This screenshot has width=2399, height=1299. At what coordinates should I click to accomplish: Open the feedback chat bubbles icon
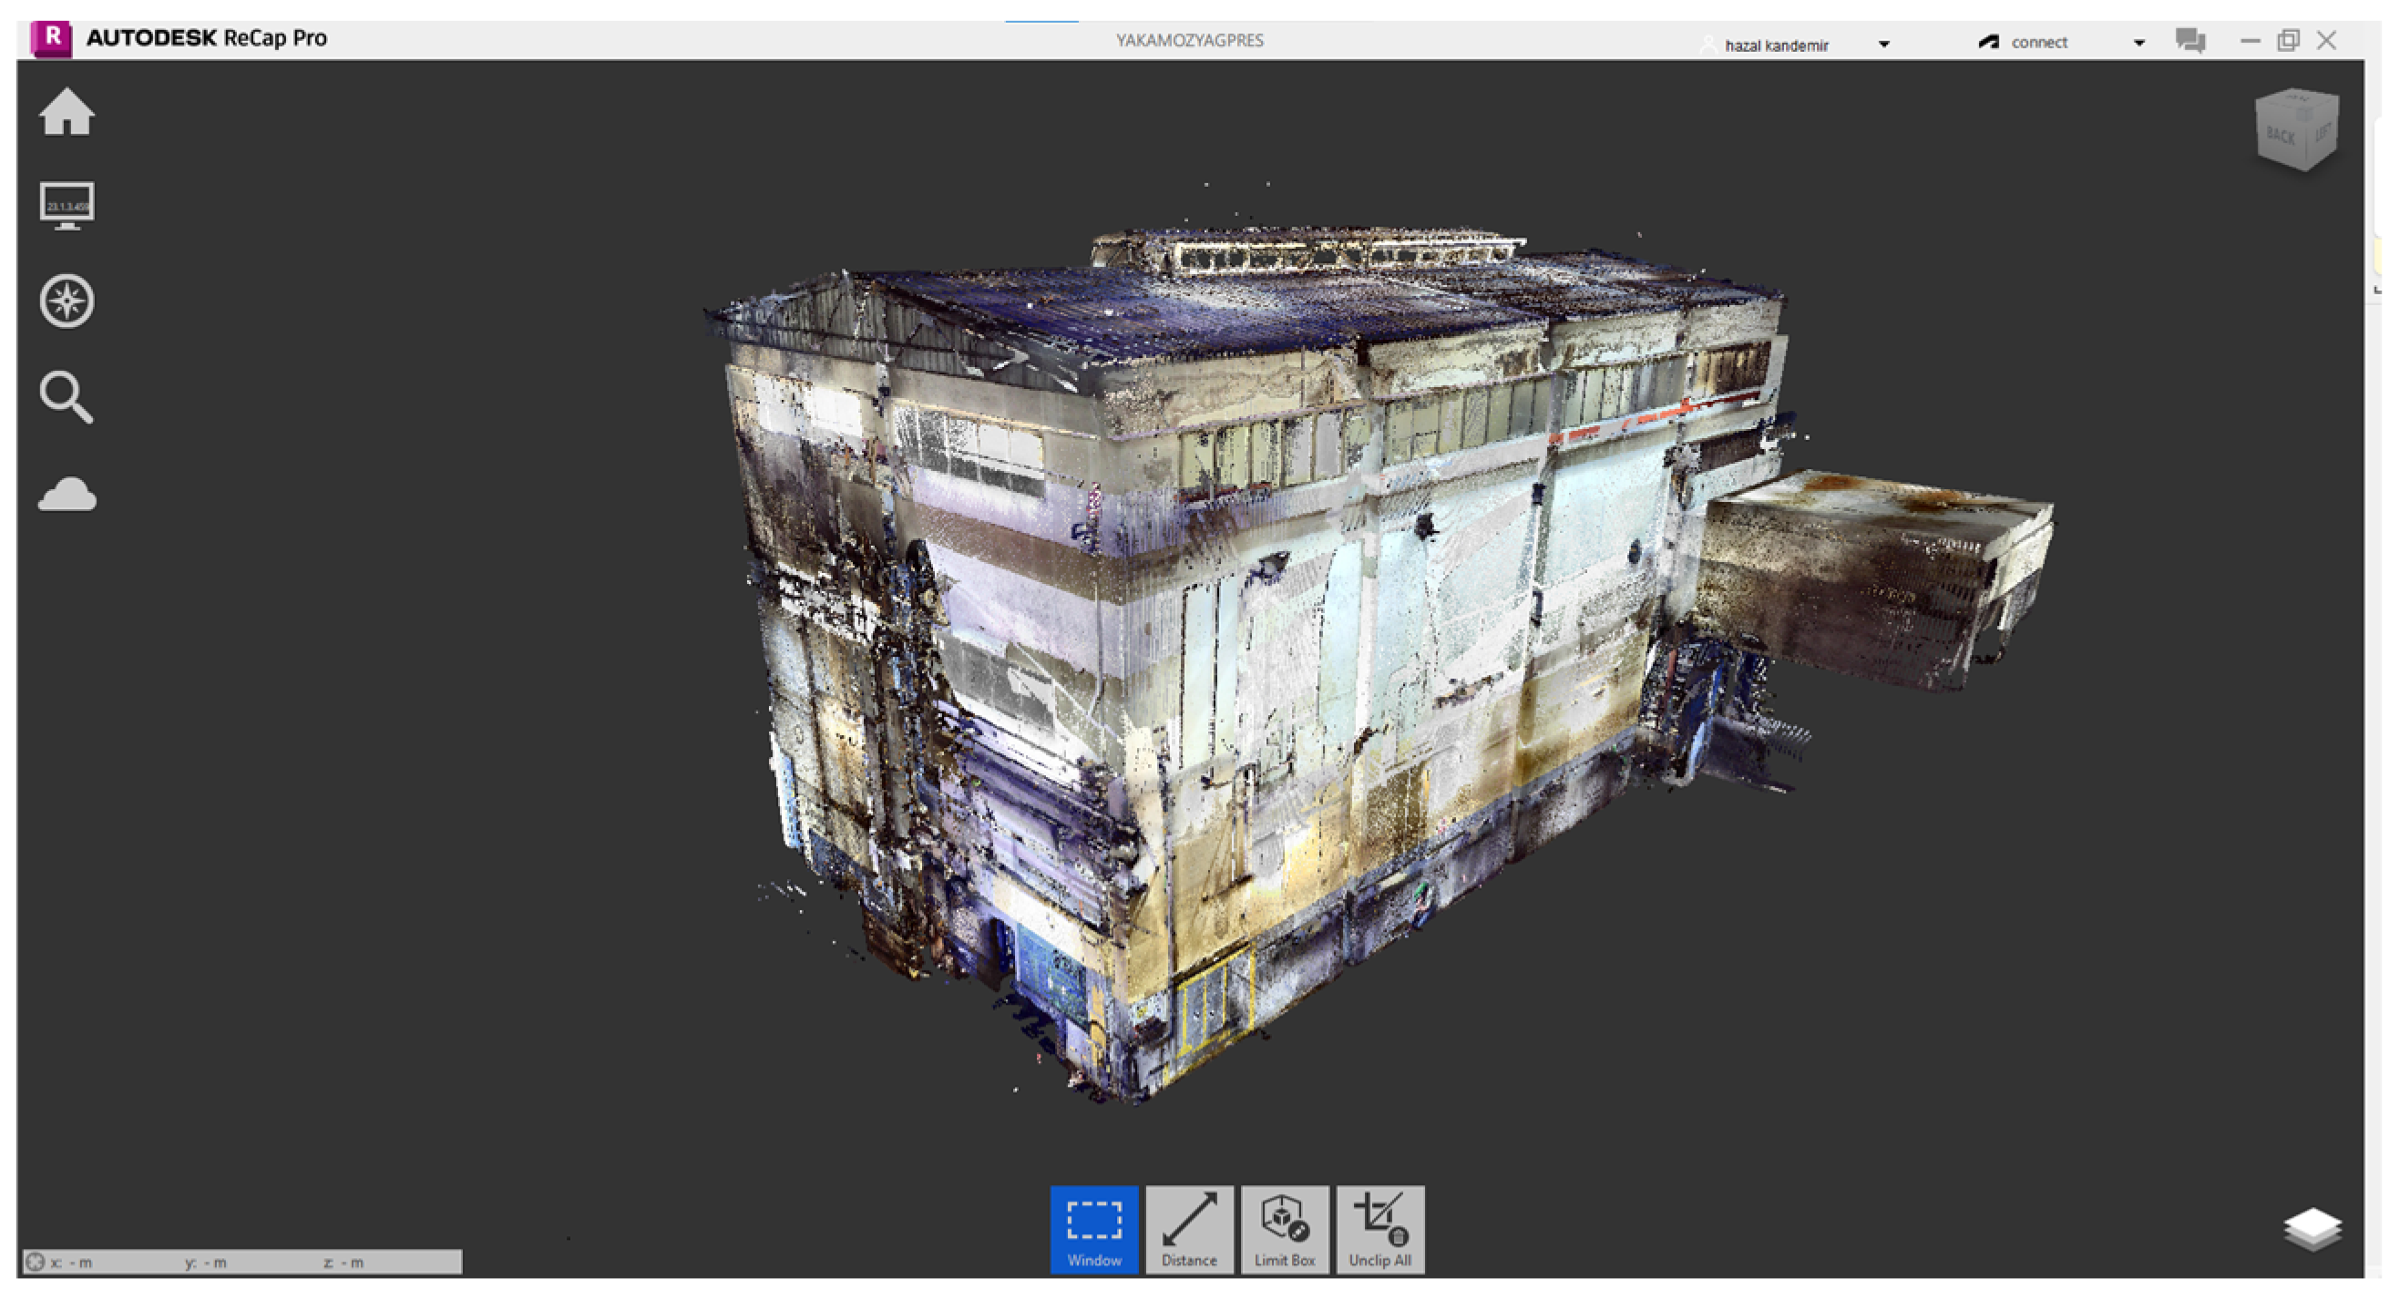pyautogui.click(x=2189, y=41)
